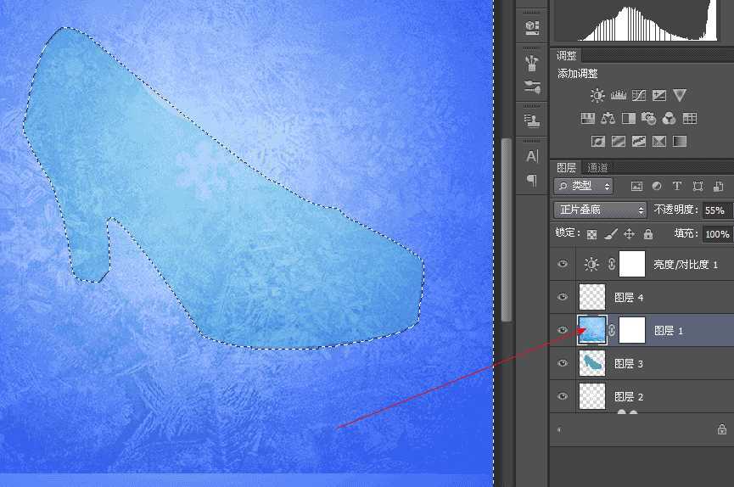This screenshot has height=487, width=734.
Task: Add a Brightness/Contrast adjustment
Action: coord(597,96)
